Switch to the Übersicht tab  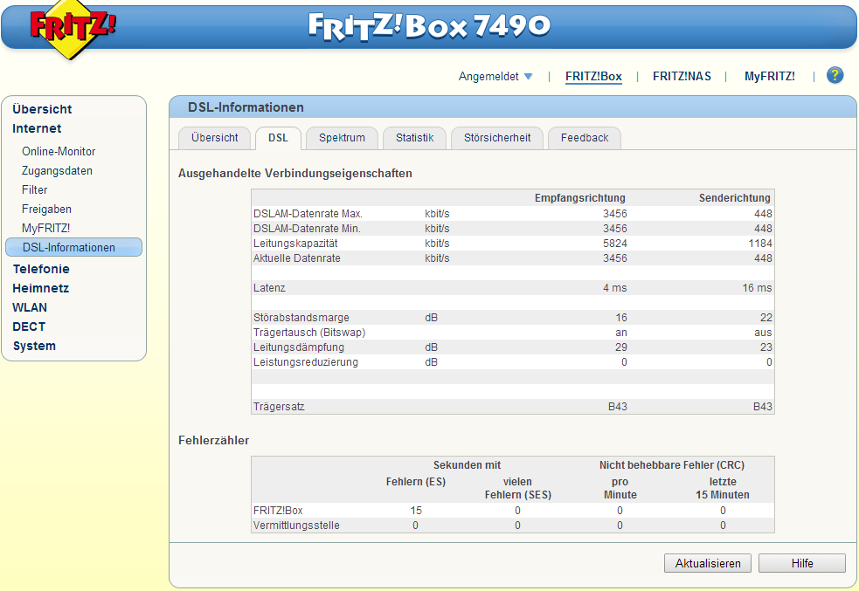(x=215, y=138)
